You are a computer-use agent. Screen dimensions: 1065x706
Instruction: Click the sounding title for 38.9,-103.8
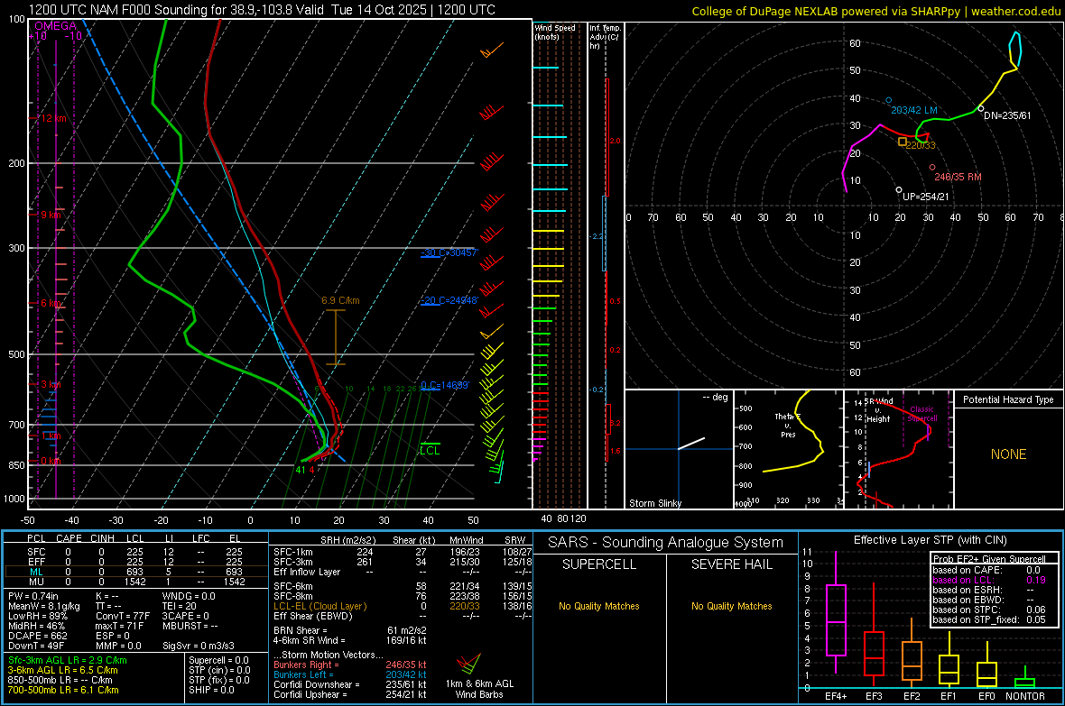point(262,10)
